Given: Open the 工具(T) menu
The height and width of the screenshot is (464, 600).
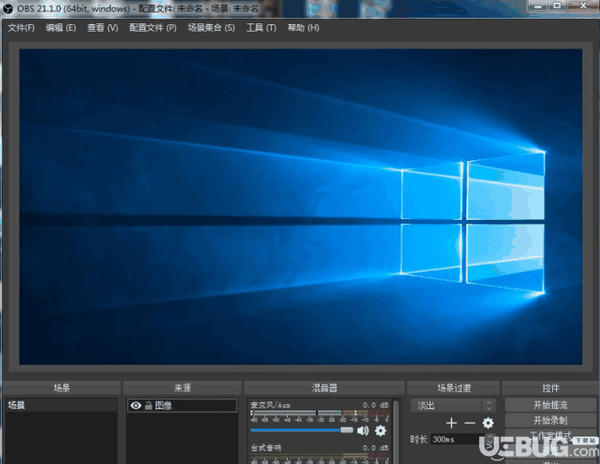Looking at the screenshot, I should [261, 27].
